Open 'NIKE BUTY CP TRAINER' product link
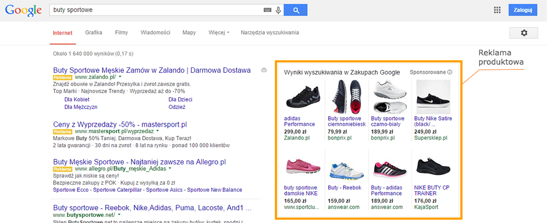The image size is (547, 223). click(432, 190)
